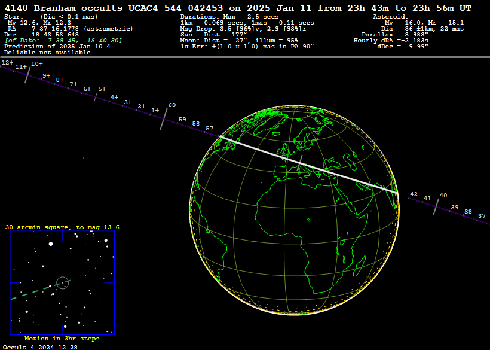This screenshot has width=490, height=350.
Task: Click the '59' minute marker
Action: [x=182, y=120]
